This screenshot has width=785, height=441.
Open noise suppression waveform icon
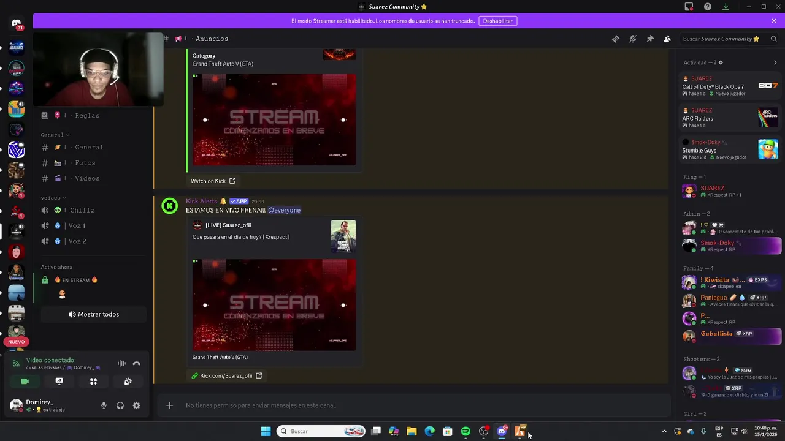click(x=121, y=363)
